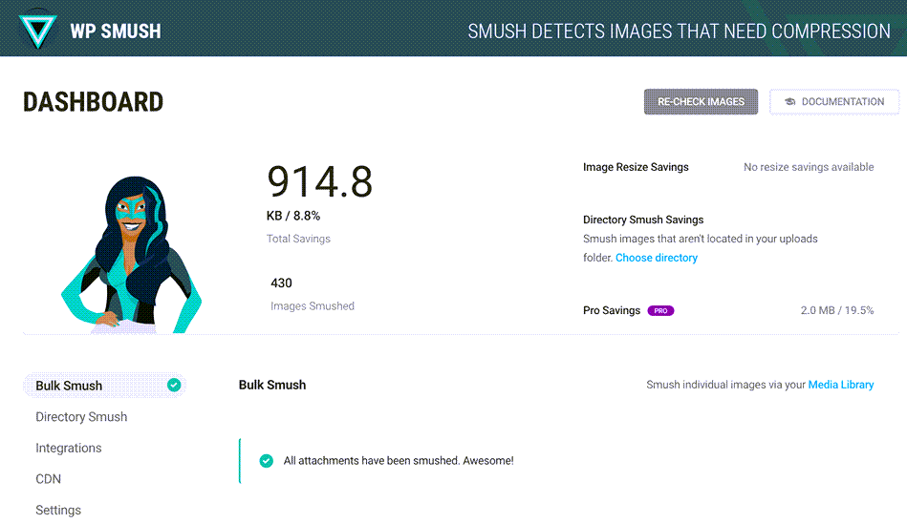907x524 pixels.
Task: Open the Media Library link
Action: (840, 385)
